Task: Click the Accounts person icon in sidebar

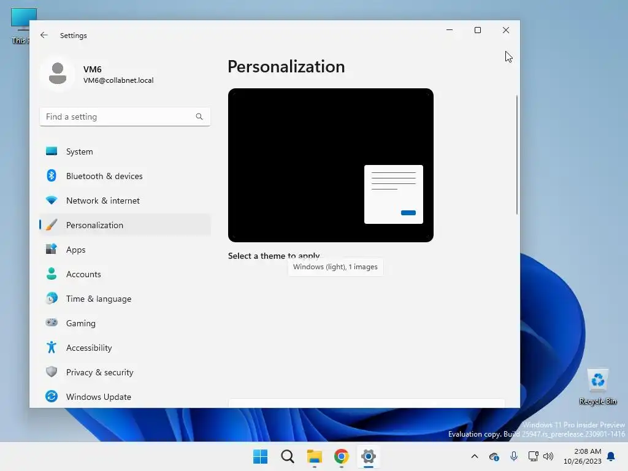Action: coord(52,274)
